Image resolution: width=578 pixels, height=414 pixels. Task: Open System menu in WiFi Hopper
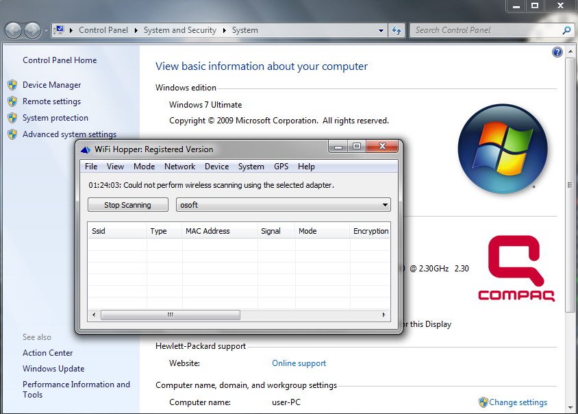click(251, 167)
